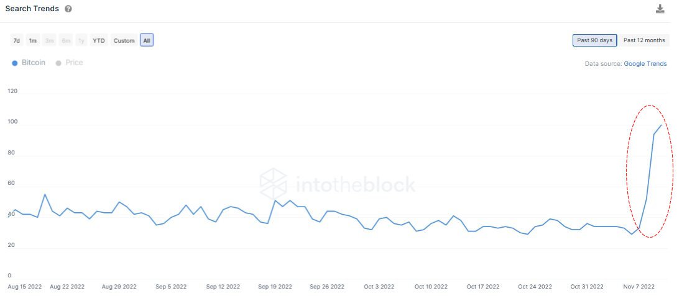
Task: Click the 6m time range button
Action: coord(66,40)
